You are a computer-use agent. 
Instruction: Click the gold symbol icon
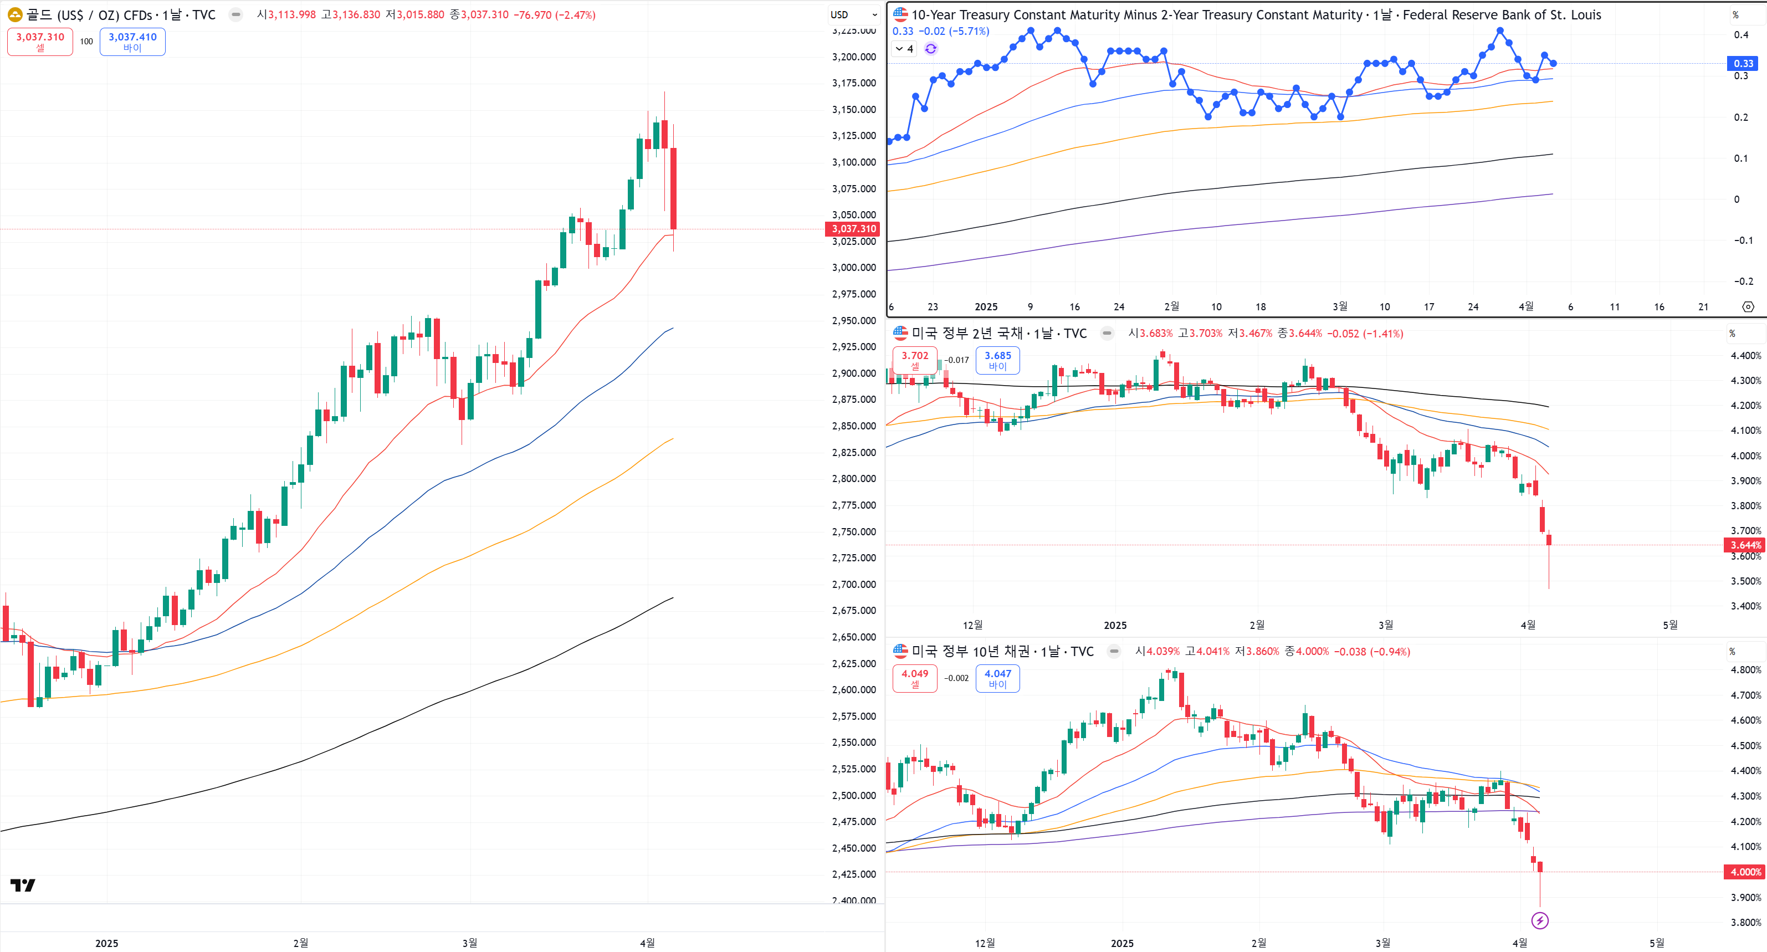click(x=14, y=14)
